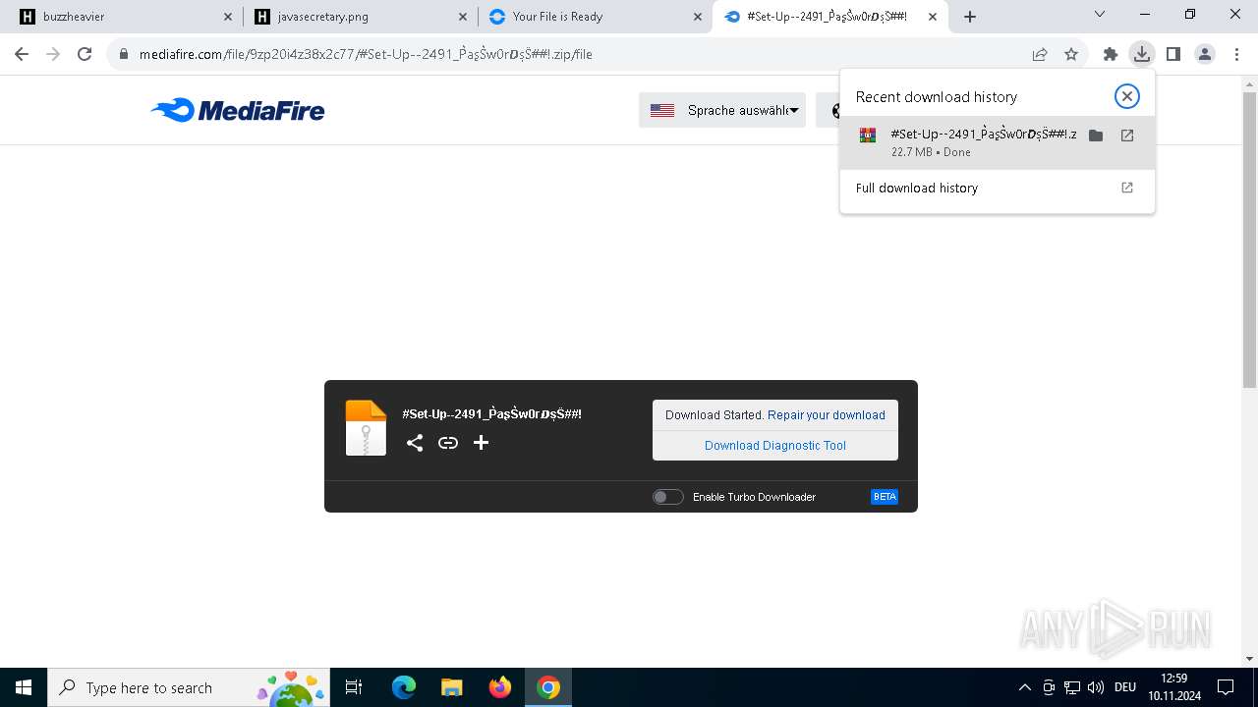Open the Chrome extensions puzzle icon

click(x=1111, y=54)
